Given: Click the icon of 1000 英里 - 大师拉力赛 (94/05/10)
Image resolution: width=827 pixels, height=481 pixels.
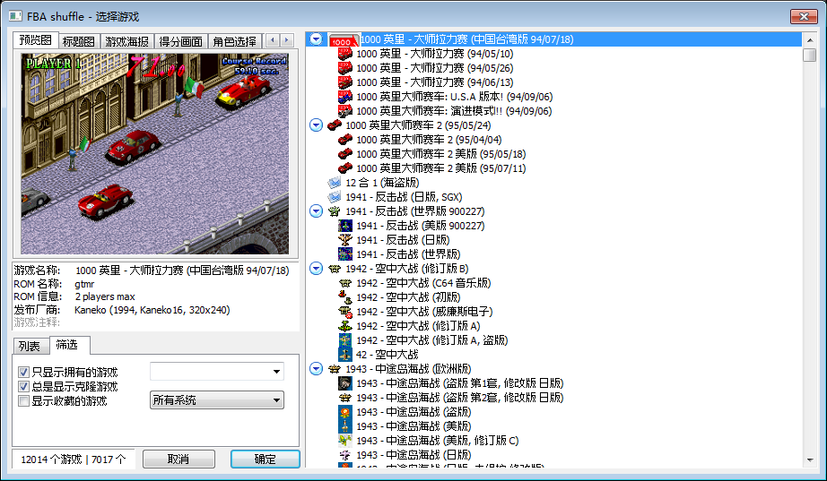Looking at the screenshot, I should 345,54.
